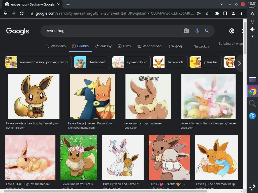Click the eevee hug search field
Viewport: 258px width, 193px height.
pos(112,31)
